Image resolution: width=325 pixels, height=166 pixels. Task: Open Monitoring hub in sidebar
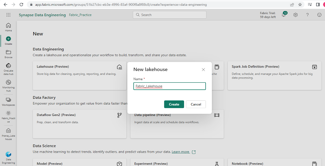click(8, 86)
